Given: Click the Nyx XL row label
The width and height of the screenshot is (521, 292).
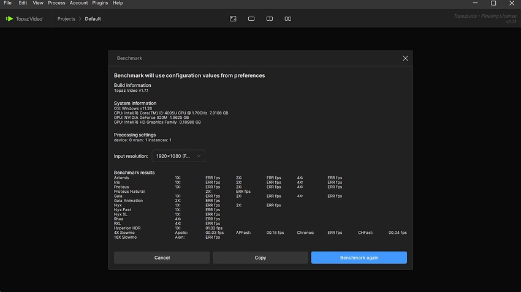Looking at the screenshot, I should coord(121,214).
